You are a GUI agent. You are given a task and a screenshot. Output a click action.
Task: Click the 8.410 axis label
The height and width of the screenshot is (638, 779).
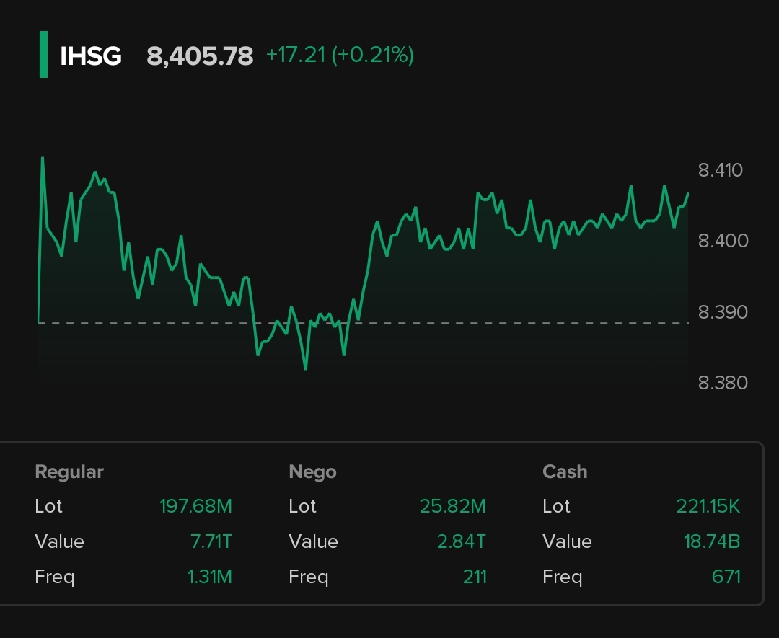point(720,170)
